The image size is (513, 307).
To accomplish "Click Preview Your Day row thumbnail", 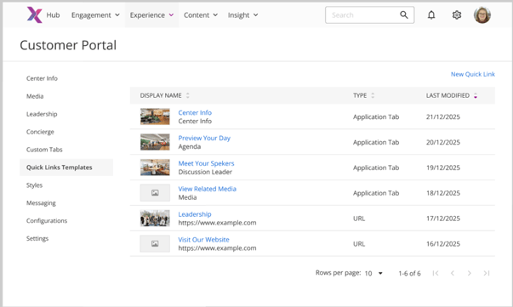I will point(155,142).
